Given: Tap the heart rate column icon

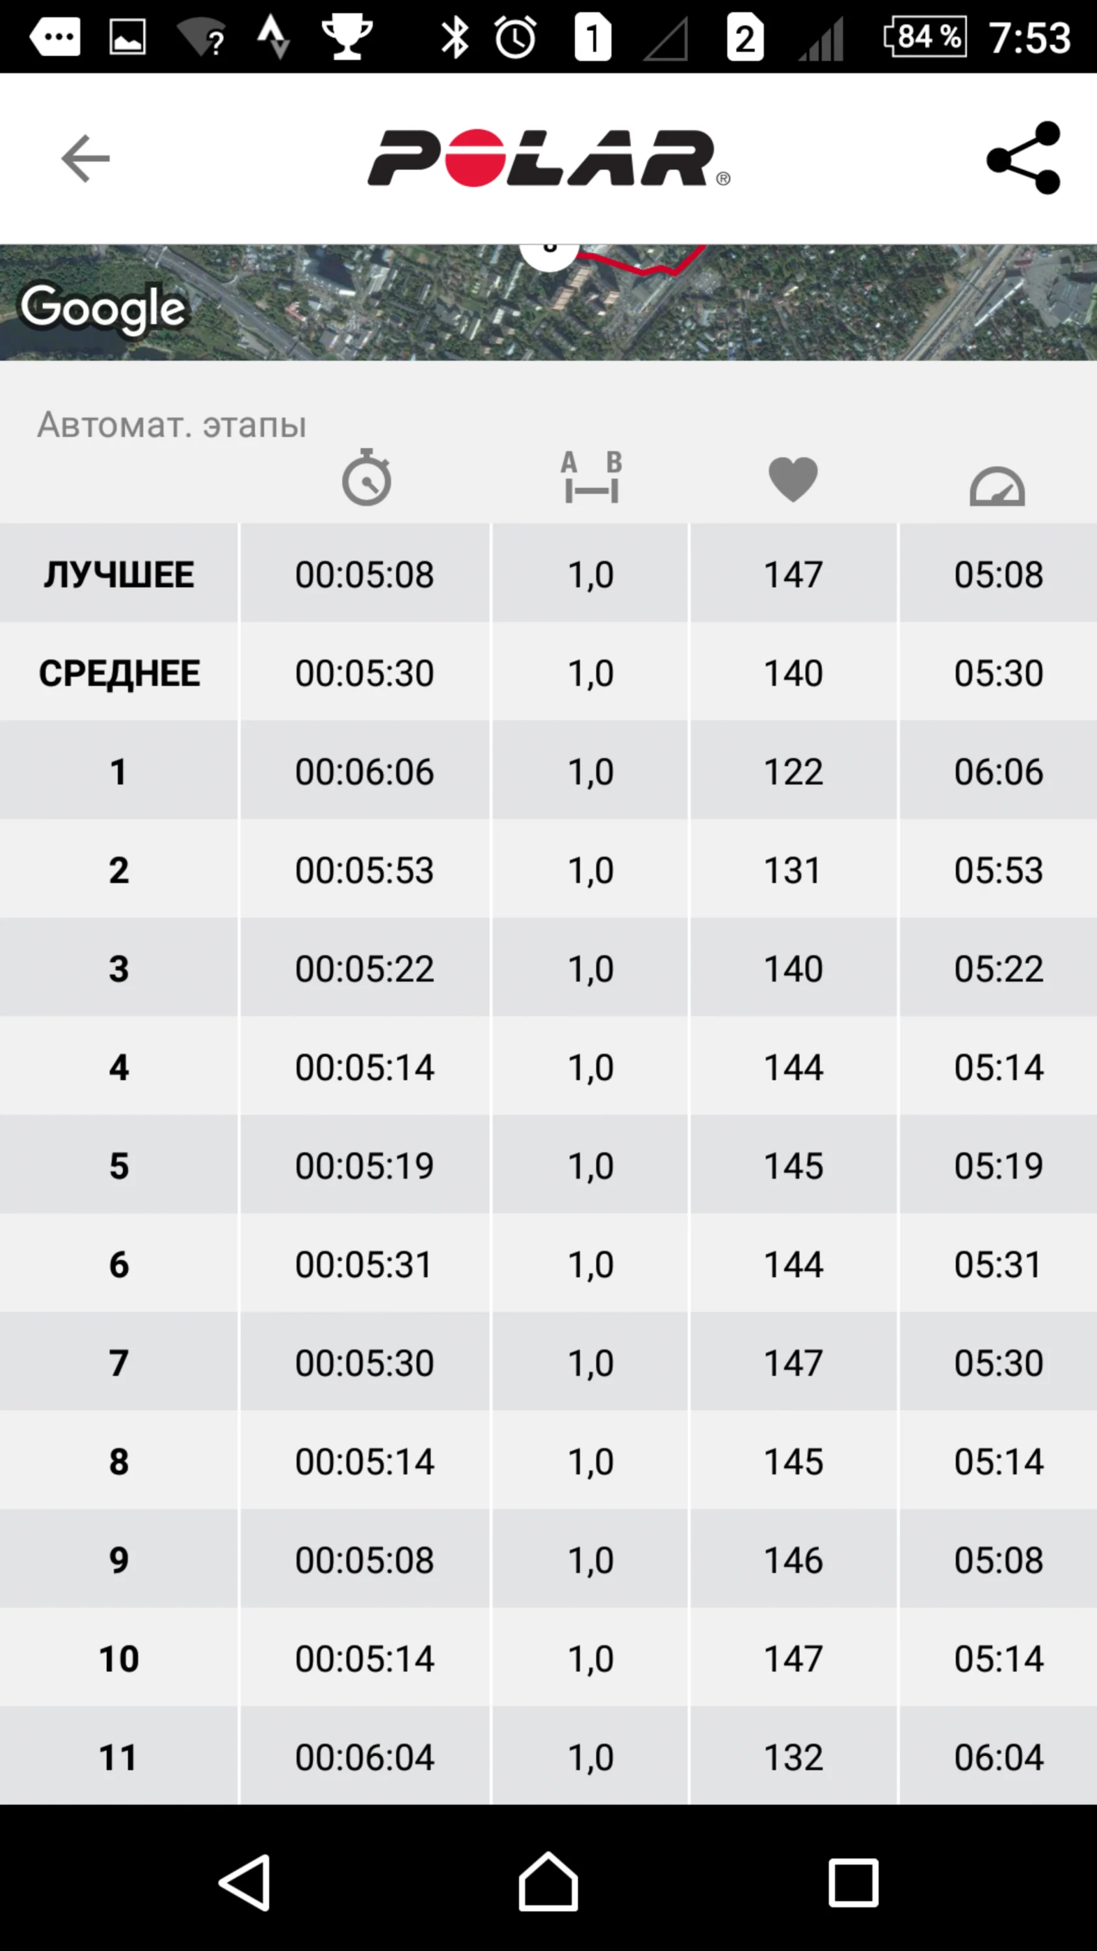Looking at the screenshot, I should click(x=793, y=479).
